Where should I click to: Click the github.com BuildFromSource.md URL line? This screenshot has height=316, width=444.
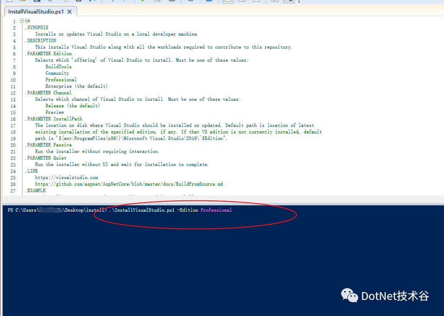129,184
